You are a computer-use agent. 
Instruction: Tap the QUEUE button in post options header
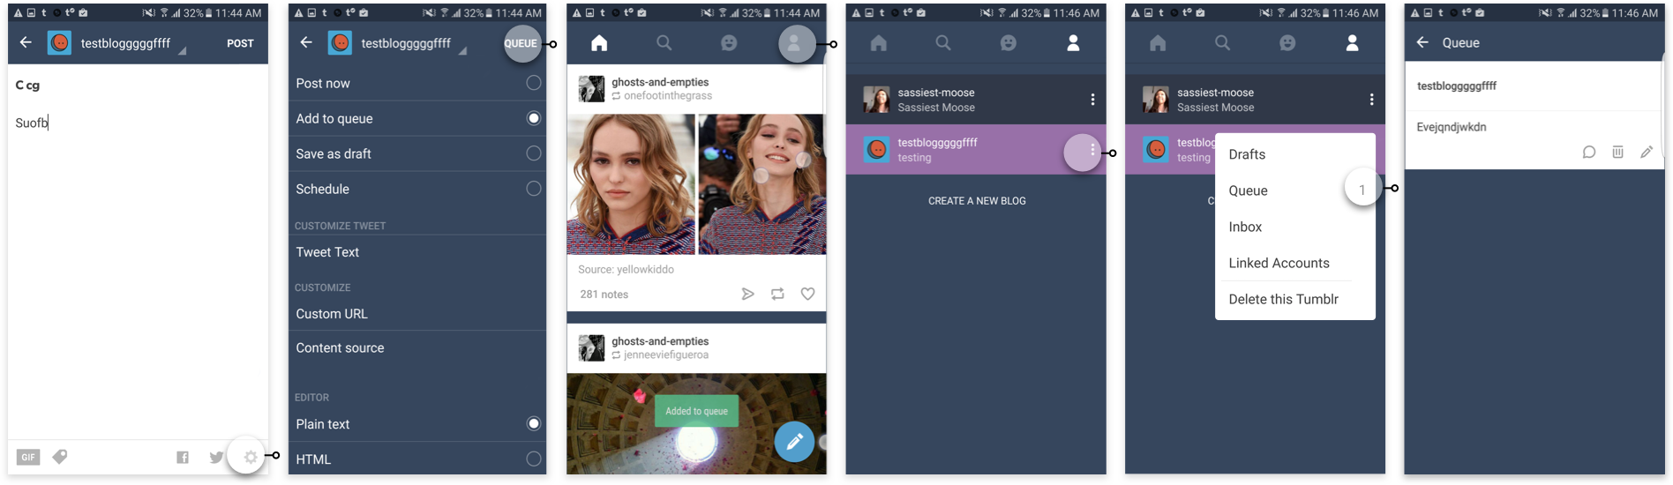coord(521,43)
